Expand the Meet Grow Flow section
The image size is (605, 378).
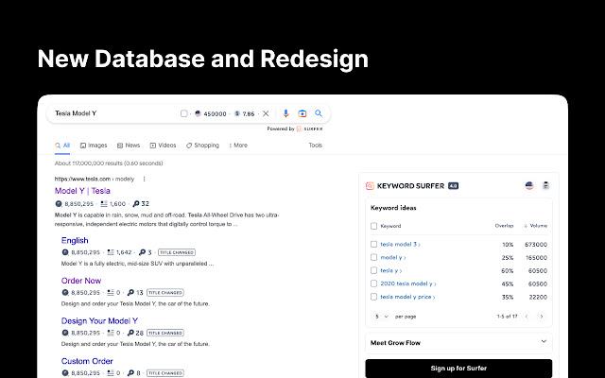click(458, 342)
